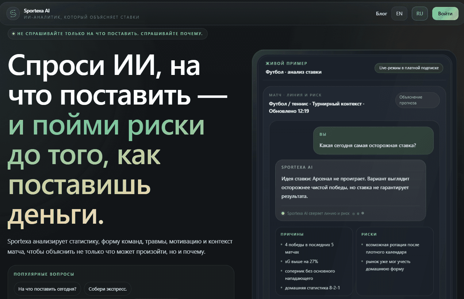This screenshot has width=464, height=299.
Task: Click the user message "Какая сегодня самая осторожная ставка?"
Action: point(373,140)
